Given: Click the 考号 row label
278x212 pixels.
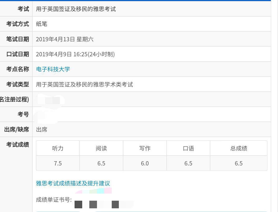Looking at the screenshot, I should (x=23, y=114).
